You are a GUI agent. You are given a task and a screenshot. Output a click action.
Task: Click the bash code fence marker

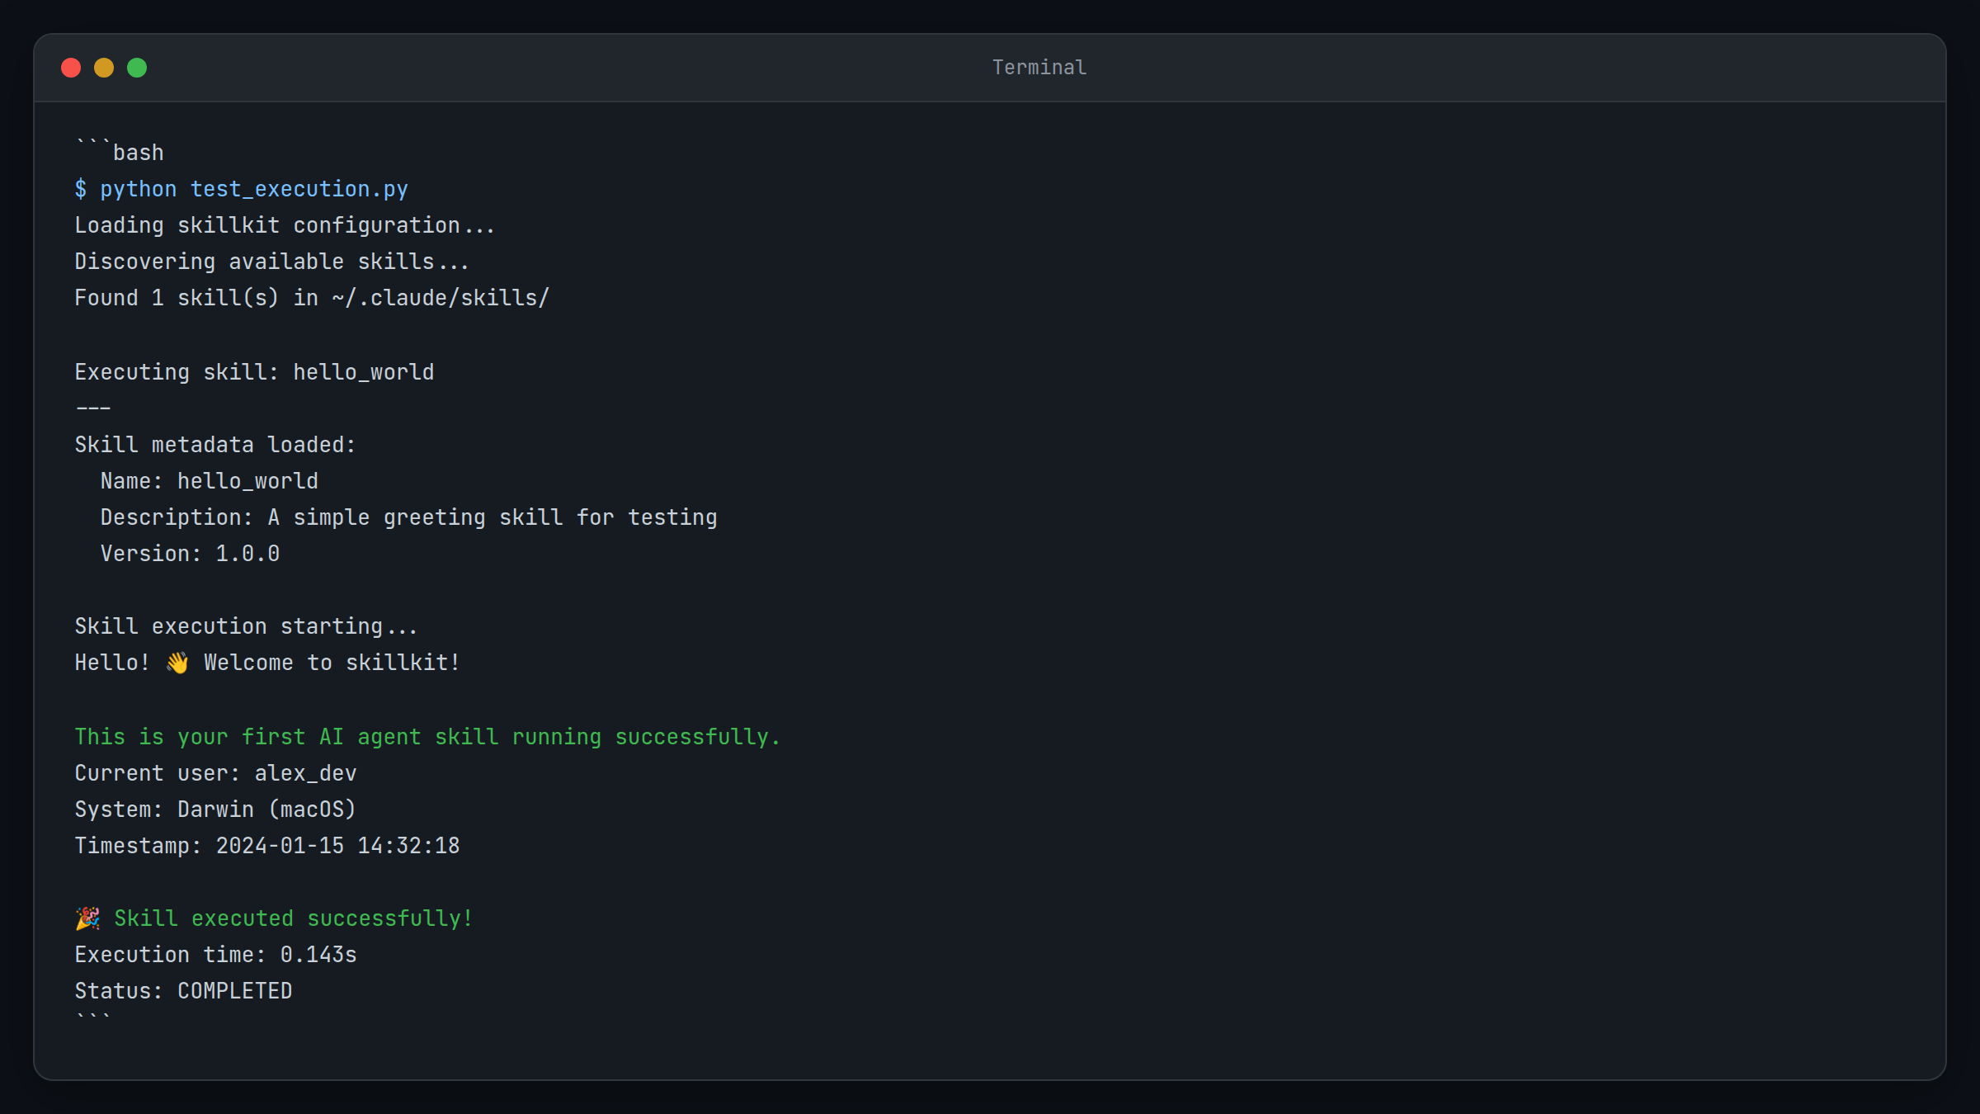118,151
